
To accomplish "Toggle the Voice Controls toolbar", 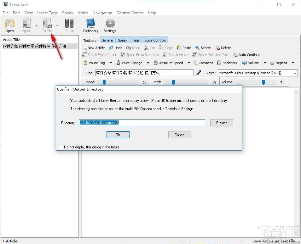I will pos(155,40).
